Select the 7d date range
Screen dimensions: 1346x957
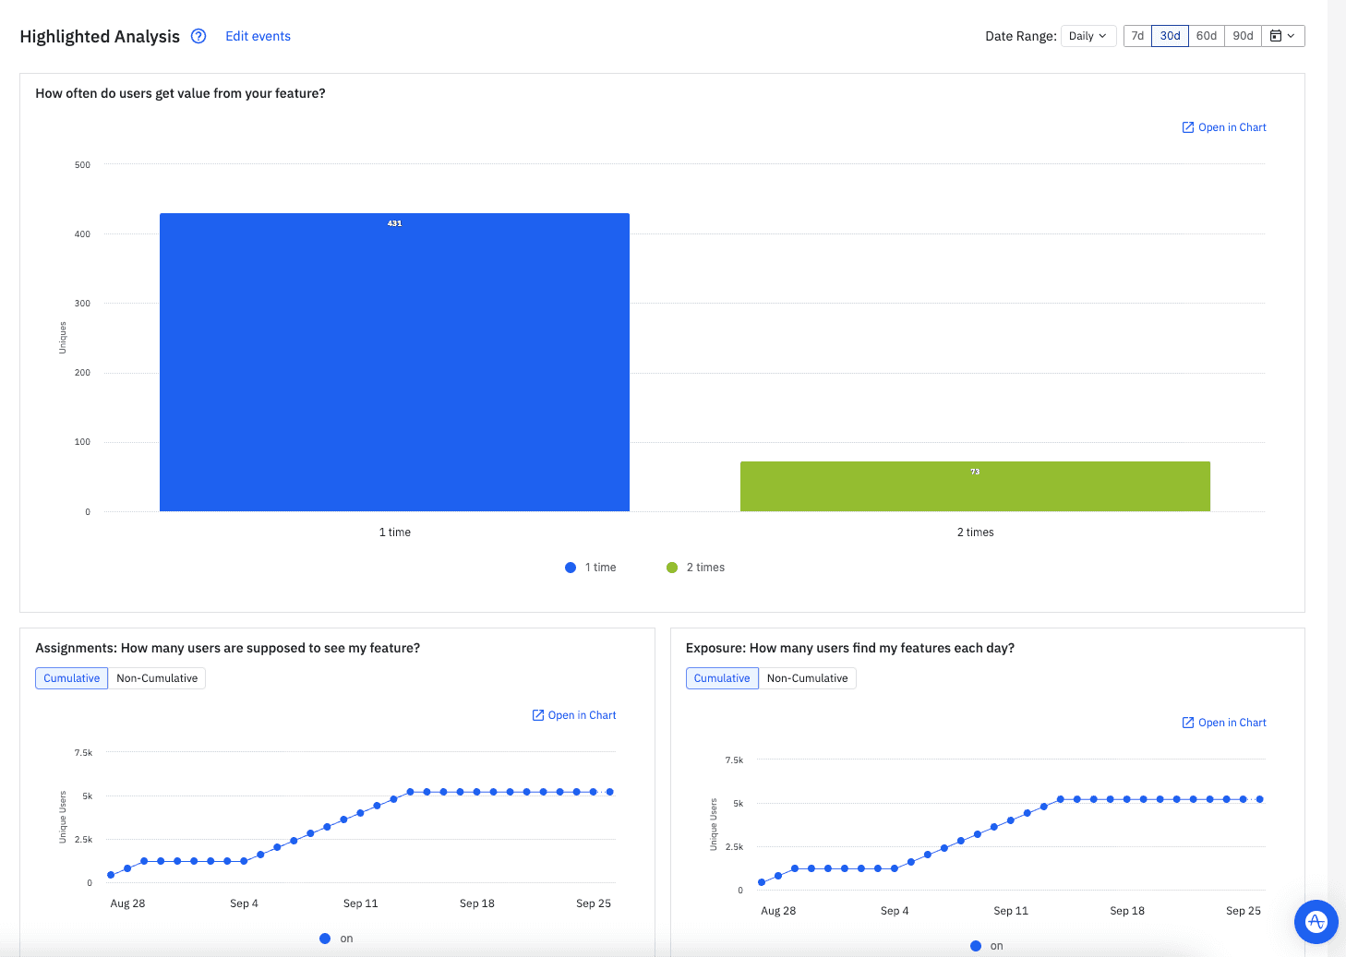pyautogui.click(x=1136, y=35)
